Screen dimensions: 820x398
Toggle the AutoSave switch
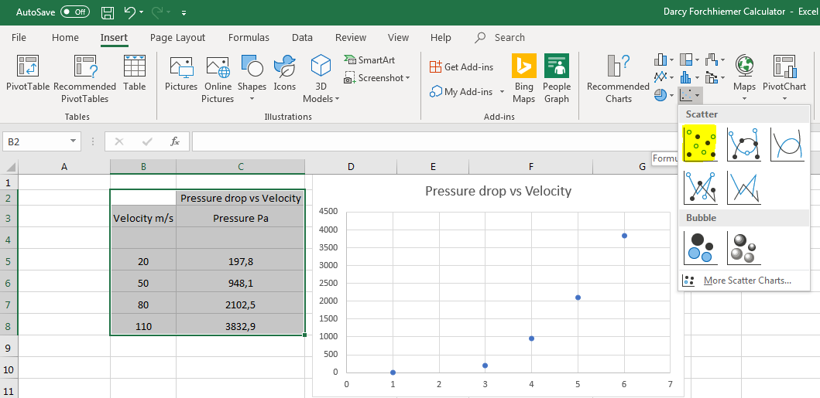click(74, 12)
